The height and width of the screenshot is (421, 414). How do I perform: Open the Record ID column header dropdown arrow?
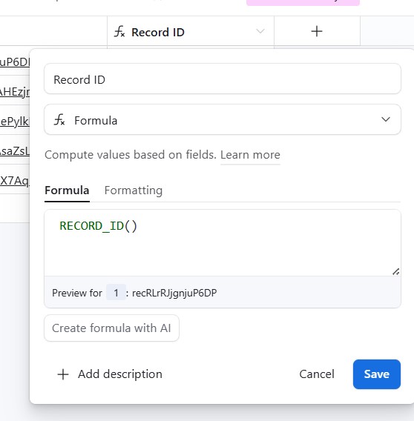click(260, 31)
